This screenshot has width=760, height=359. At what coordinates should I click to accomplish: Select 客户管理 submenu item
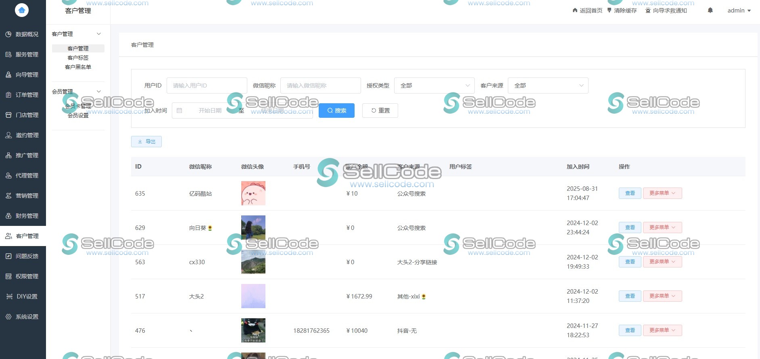pyautogui.click(x=78, y=48)
